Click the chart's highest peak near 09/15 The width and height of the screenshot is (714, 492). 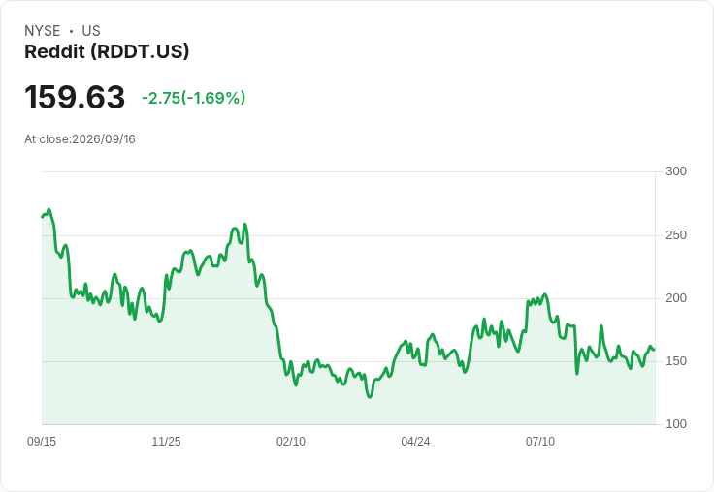point(49,209)
